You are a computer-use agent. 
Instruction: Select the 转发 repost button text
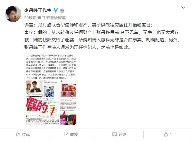74,134
